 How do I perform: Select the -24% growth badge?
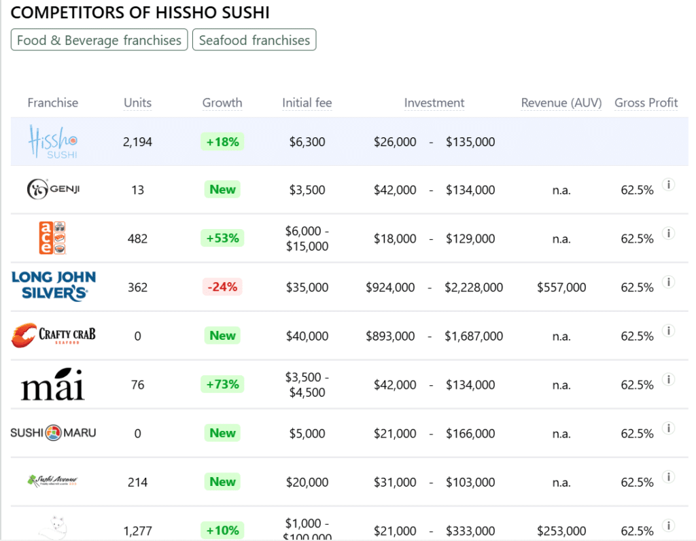click(222, 287)
